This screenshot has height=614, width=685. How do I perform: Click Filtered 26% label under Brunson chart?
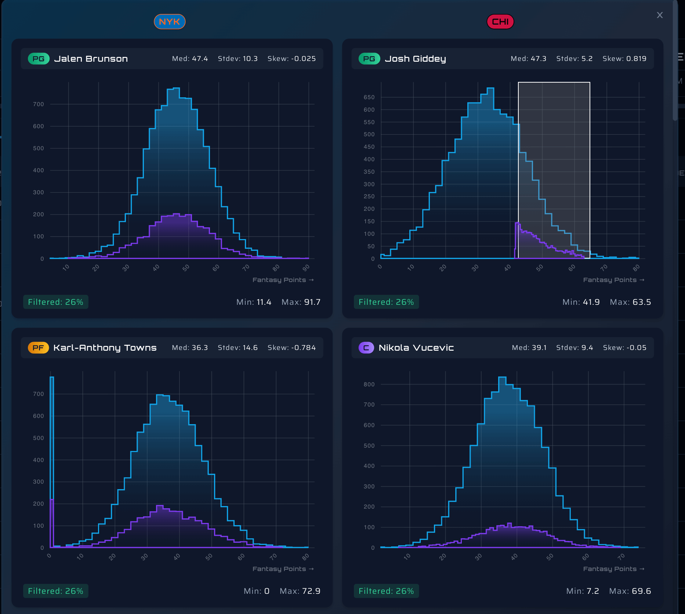pyautogui.click(x=56, y=302)
